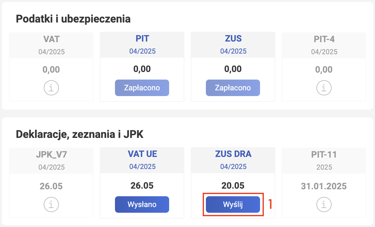Click Wysłano button for VAT UE
375x227 pixels.
tap(142, 204)
